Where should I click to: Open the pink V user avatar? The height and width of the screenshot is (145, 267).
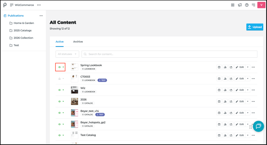[x=261, y=5]
